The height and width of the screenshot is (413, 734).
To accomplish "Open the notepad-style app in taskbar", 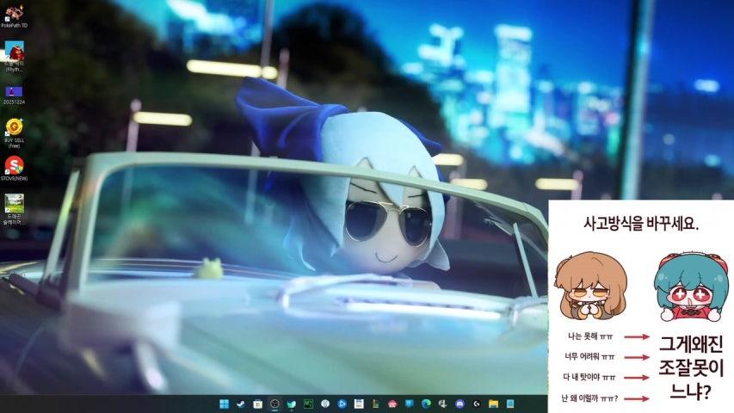I will pos(359,404).
